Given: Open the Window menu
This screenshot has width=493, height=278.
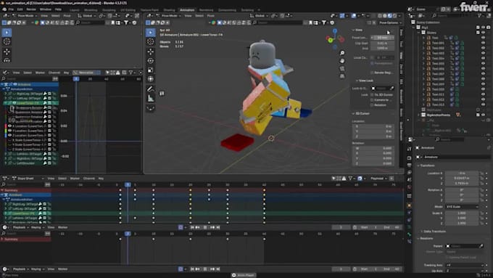Looking at the screenshot, I should pyautogui.click(x=45, y=9).
